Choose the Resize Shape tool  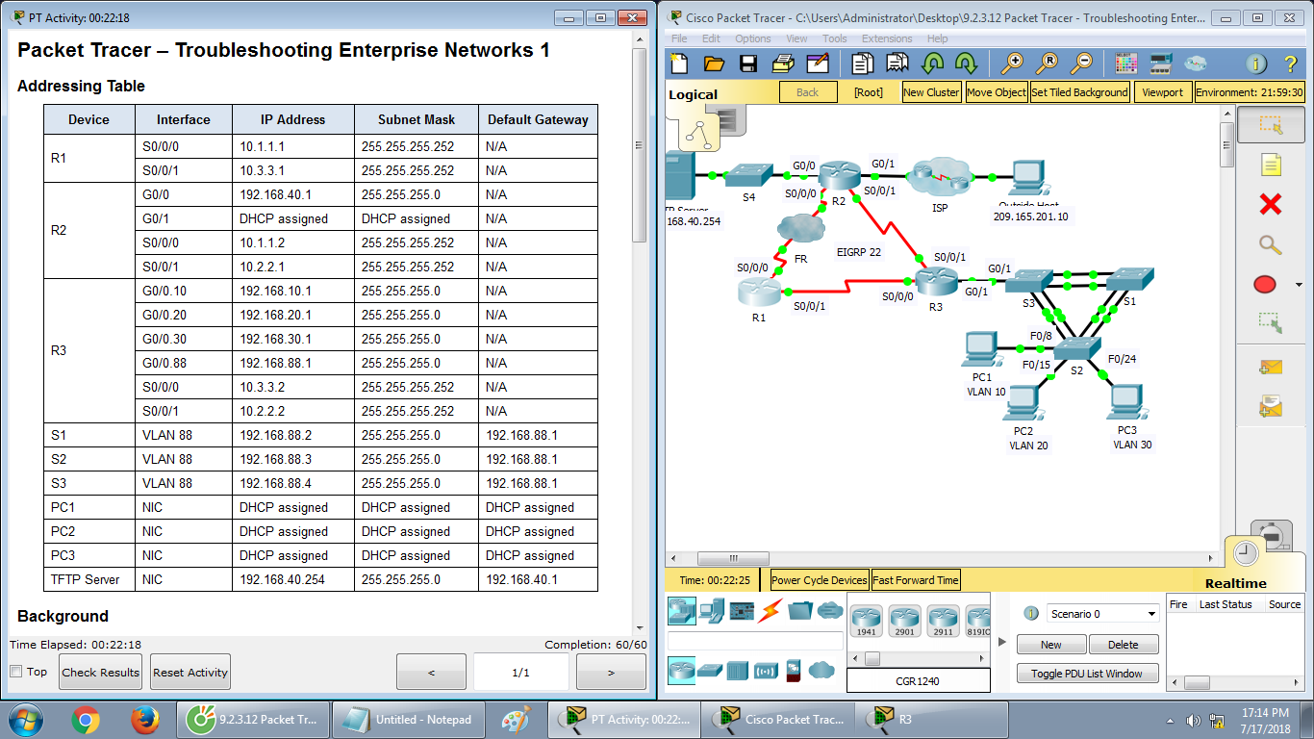[x=1271, y=323]
